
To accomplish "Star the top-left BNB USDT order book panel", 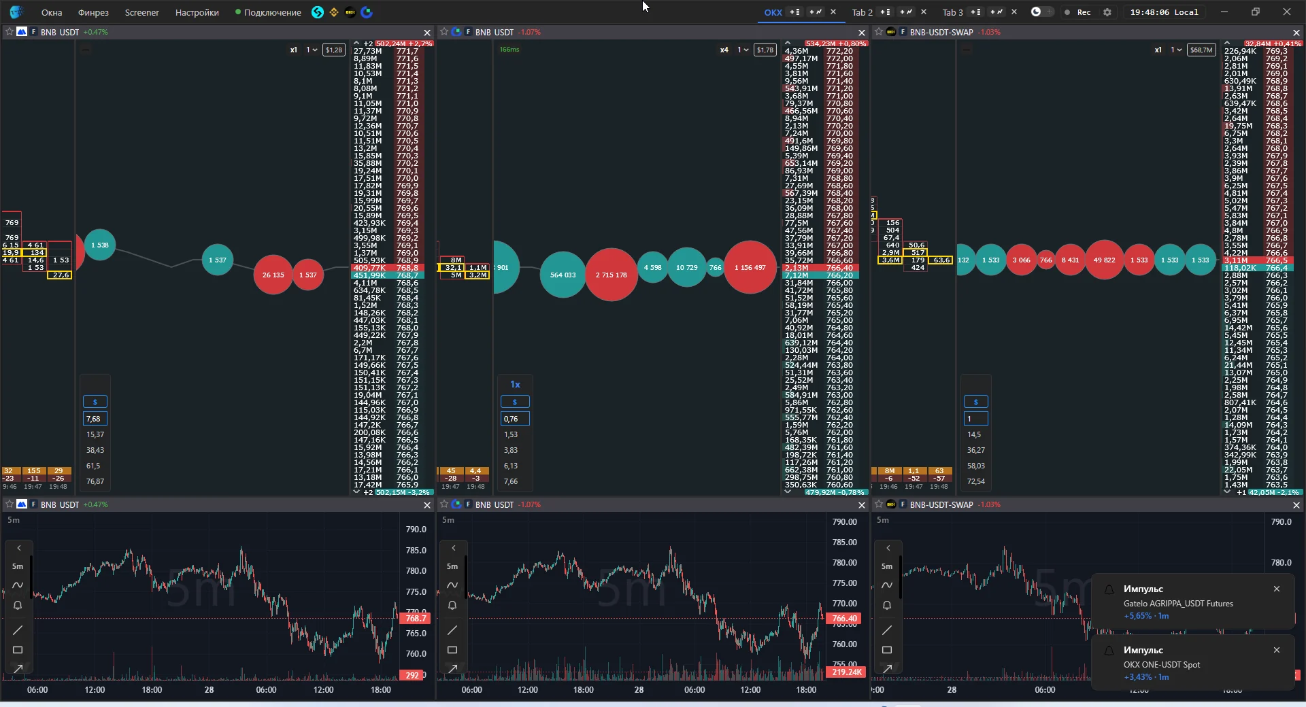I will click(9, 32).
